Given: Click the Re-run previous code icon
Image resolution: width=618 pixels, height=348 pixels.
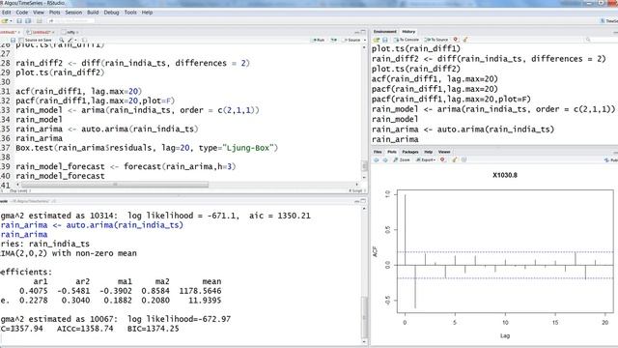Looking at the screenshot, I should click(334, 40).
